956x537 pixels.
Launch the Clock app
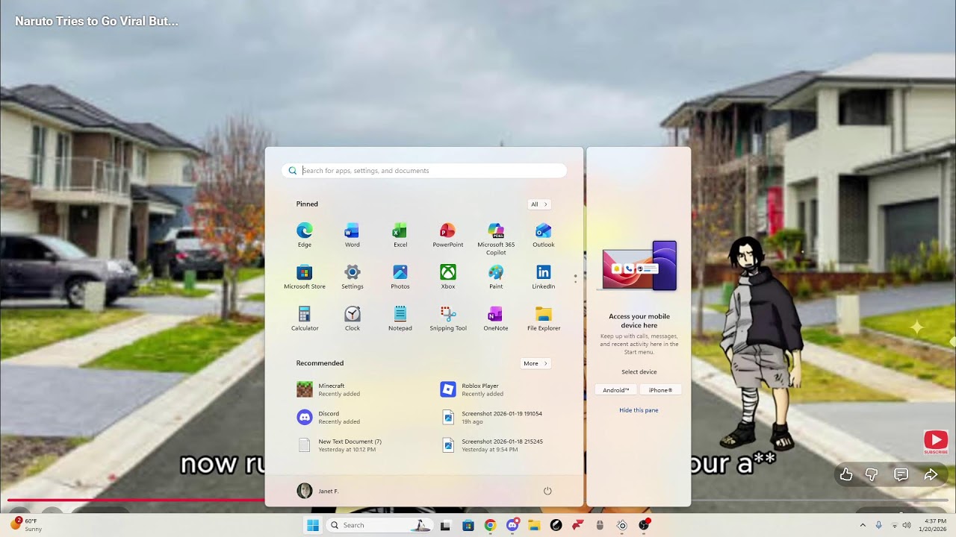(x=353, y=318)
